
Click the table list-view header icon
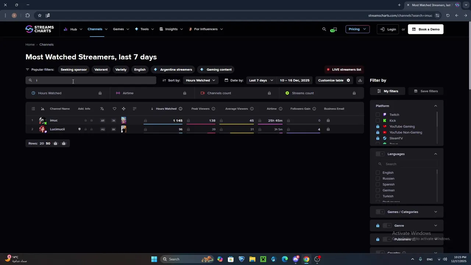[33, 109]
